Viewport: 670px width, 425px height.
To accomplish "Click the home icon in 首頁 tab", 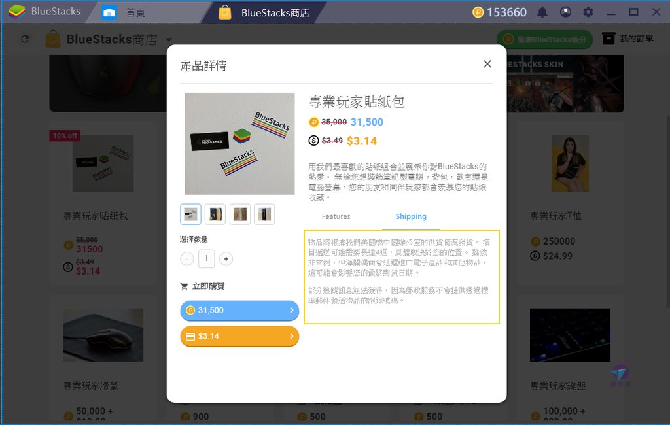I will (109, 12).
